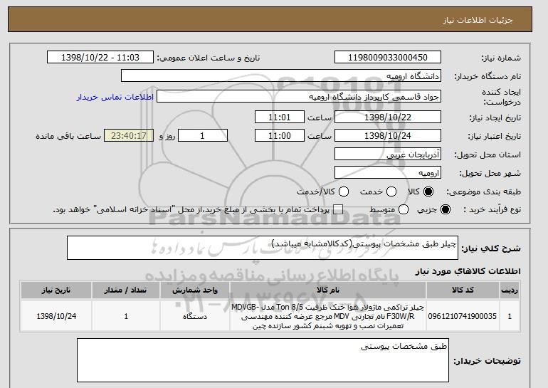Viewport: 548px width, 388px height.
Task: Select the جزیی purchase process option
Action: coord(446,209)
